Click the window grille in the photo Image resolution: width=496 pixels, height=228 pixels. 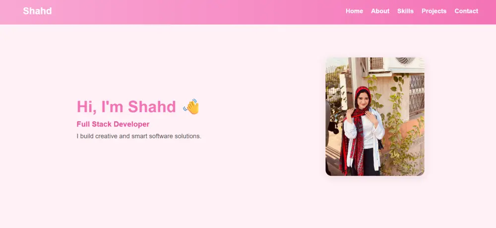(x=417, y=94)
